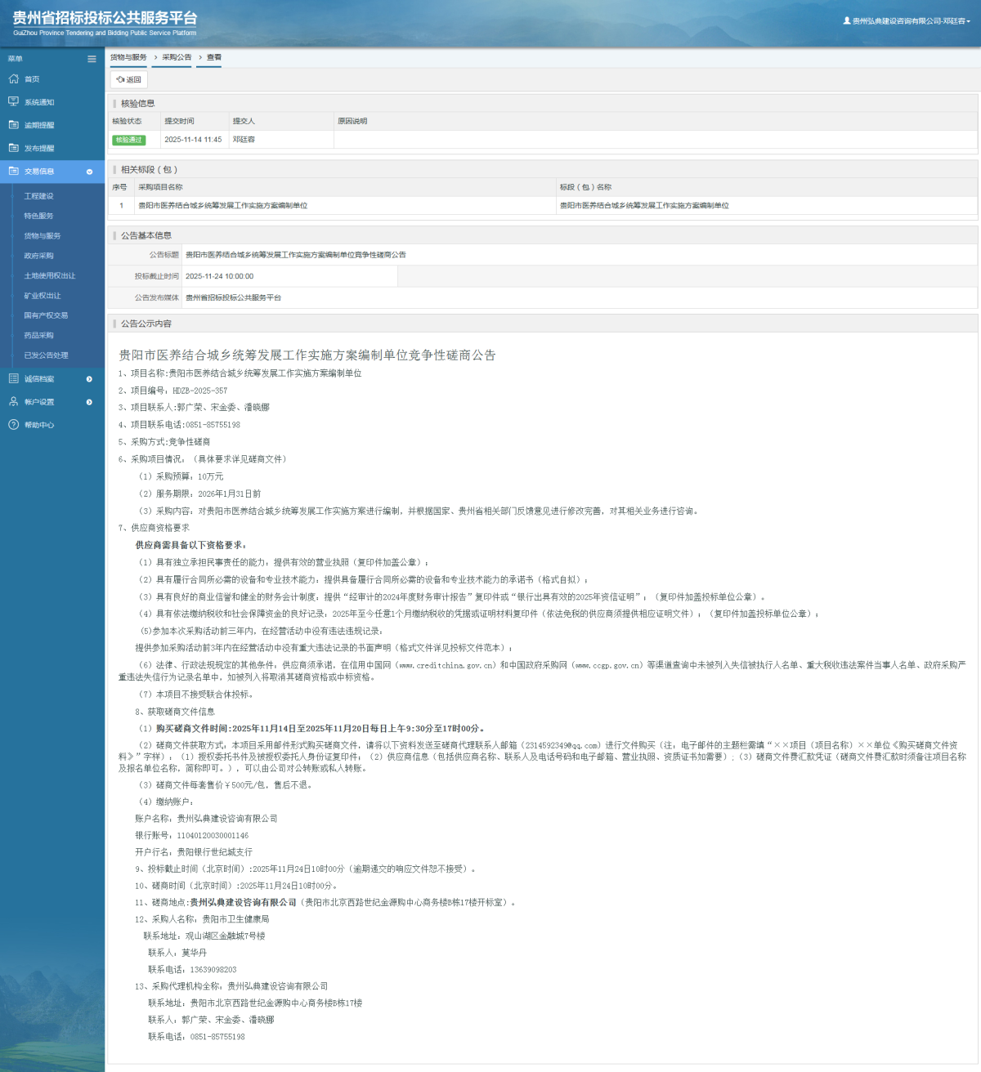The image size is (981, 1072).
Task: Click the 系统通知 monitor icon
Action: click(x=13, y=102)
